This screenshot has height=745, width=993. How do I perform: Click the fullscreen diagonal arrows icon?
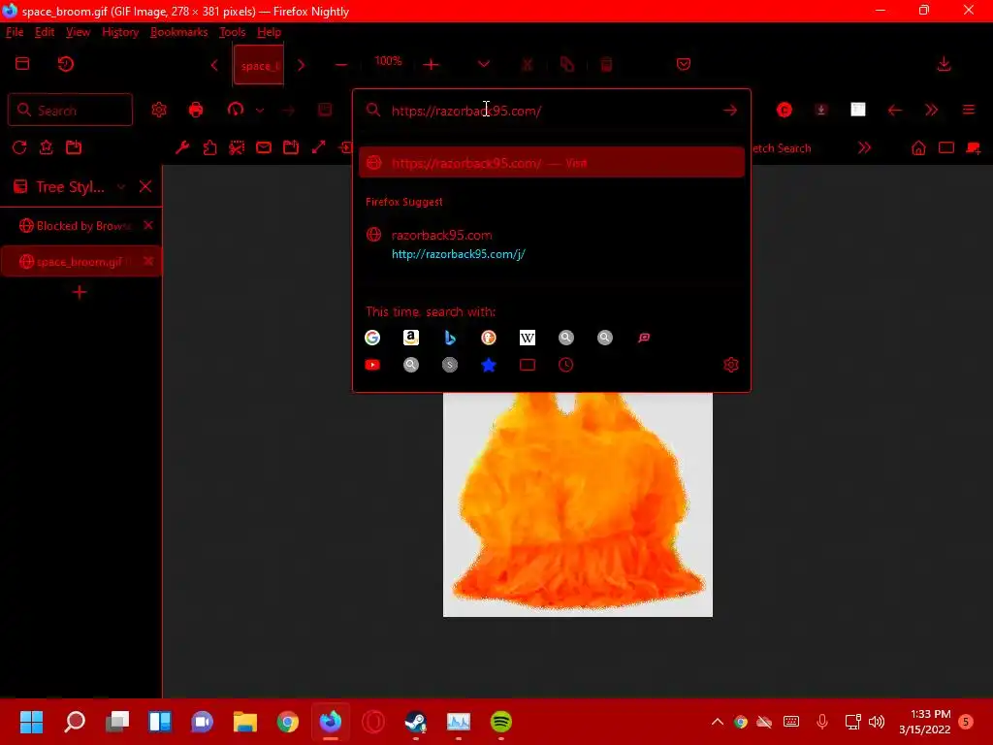point(318,147)
